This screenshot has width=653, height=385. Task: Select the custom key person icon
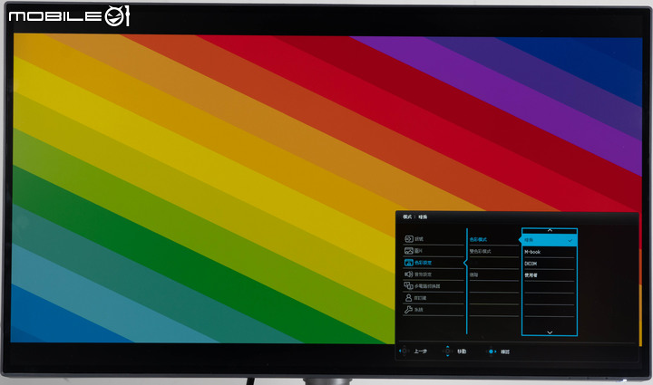pos(408,298)
